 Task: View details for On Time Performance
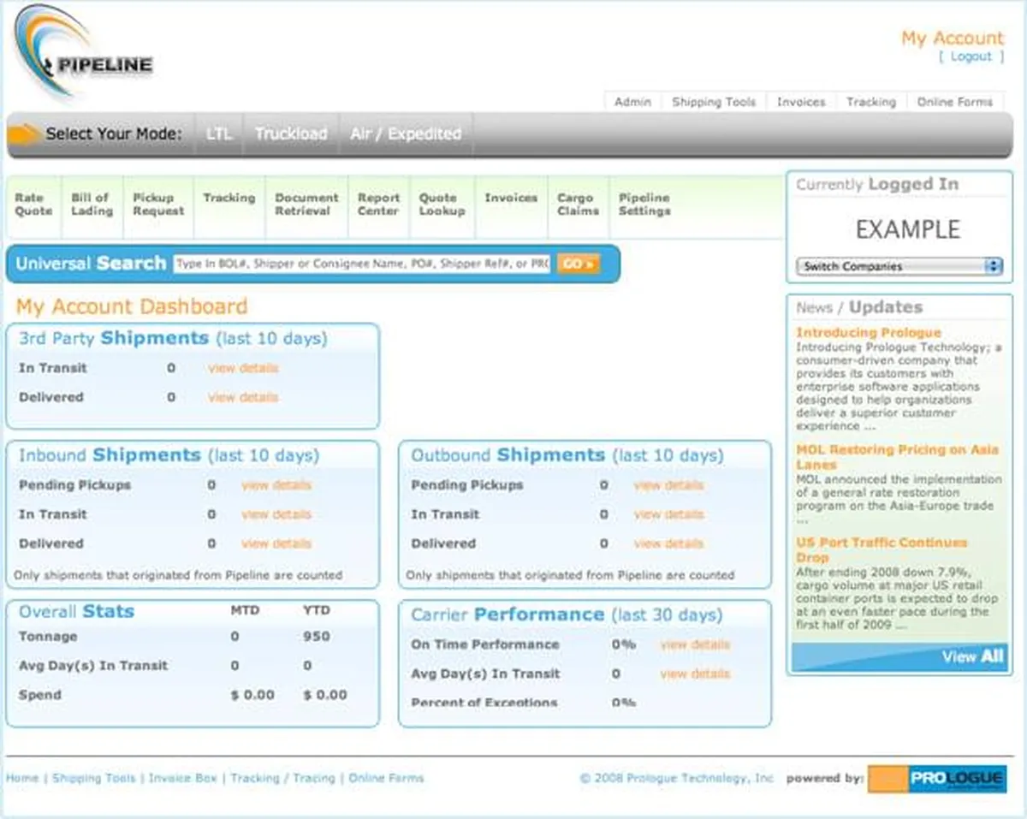tap(695, 644)
